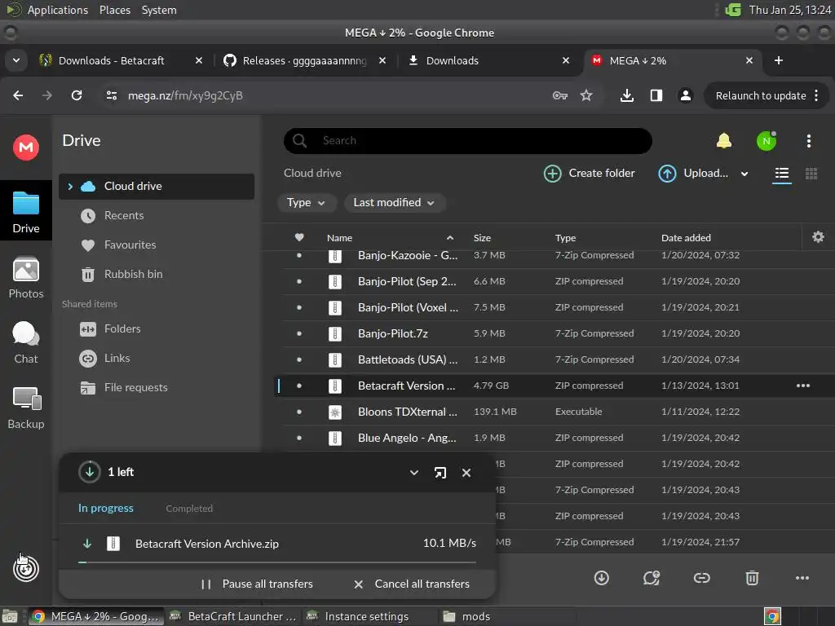835x626 pixels.
Task: Switch to list view
Action: [x=782, y=174]
